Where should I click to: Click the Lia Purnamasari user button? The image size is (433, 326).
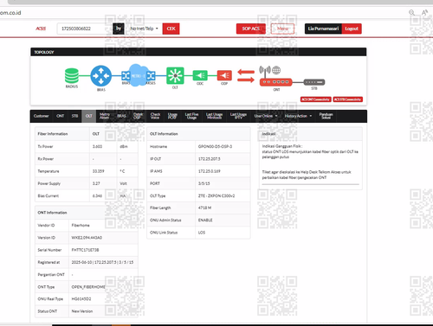pos(323,29)
